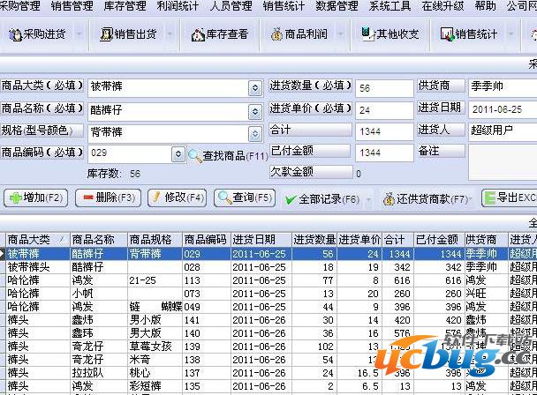Click the 增加(F2) add button
Image resolution: width=537 pixels, height=395 pixels.
(36, 198)
